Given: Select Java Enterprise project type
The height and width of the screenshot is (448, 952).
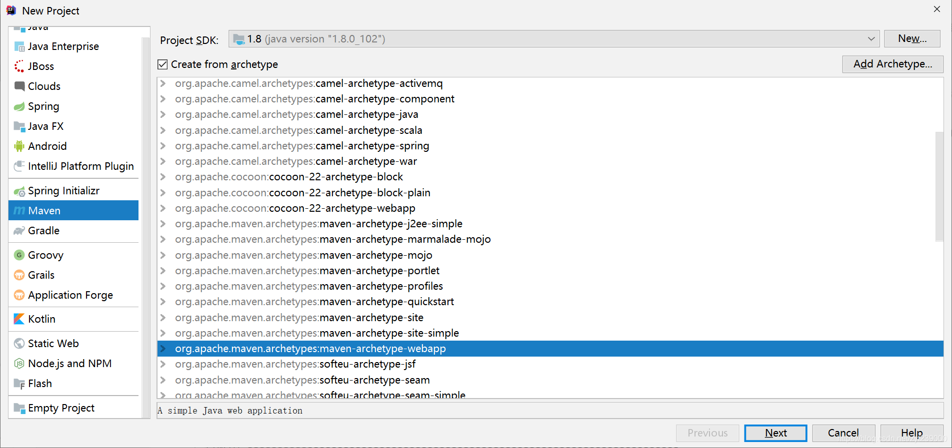Looking at the screenshot, I should (73, 46).
